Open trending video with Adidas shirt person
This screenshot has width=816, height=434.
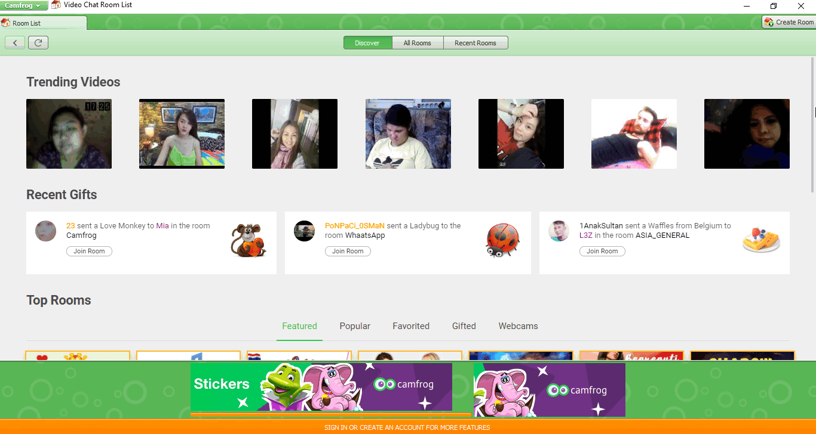[408, 134]
